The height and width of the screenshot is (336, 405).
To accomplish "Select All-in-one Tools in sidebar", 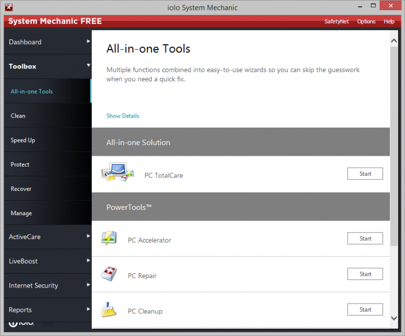I will 48,91.
